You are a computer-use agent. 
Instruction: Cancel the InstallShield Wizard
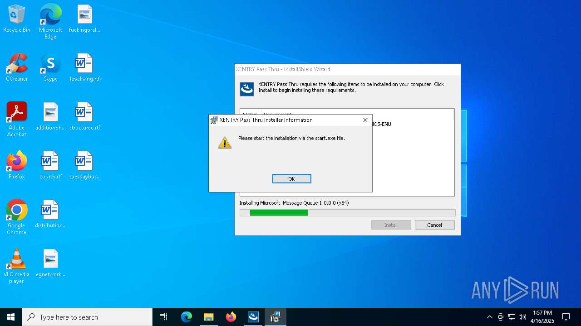pyautogui.click(x=434, y=225)
